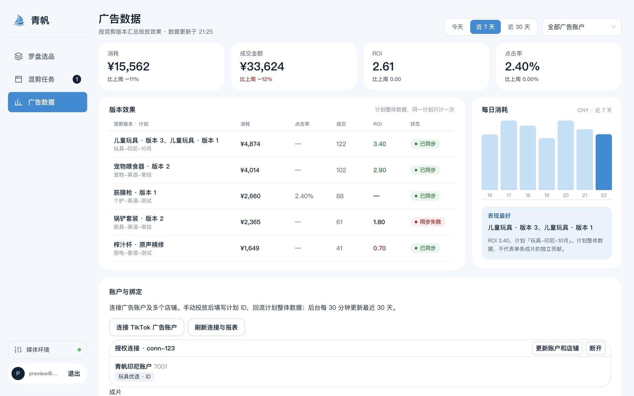This screenshot has width=634, height=396.
Task: Click the layers icon beside 罗盘选品
Action: pyautogui.click(x=18, y=56)
